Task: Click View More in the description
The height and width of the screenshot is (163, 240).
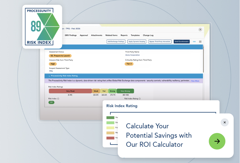Action: point(195,81)
